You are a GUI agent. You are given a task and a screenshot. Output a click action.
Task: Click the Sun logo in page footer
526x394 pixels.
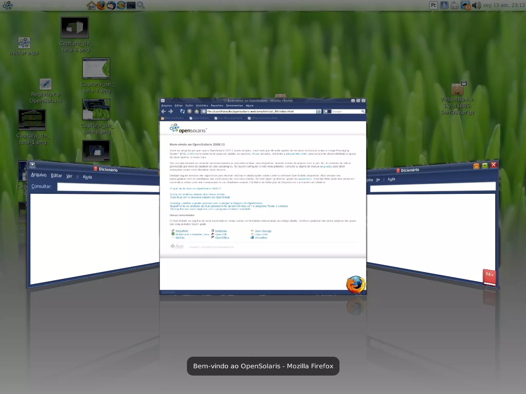[x=177, y=246]
